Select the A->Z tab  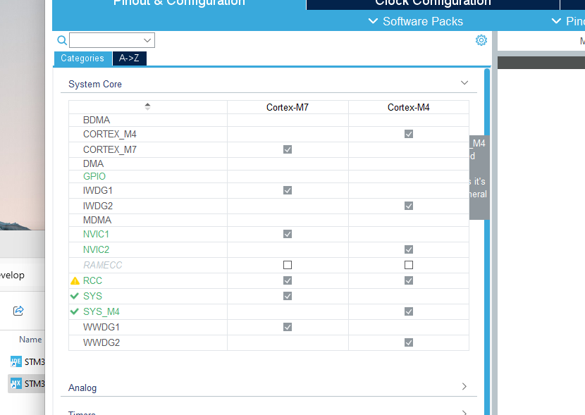coord(129,58)
